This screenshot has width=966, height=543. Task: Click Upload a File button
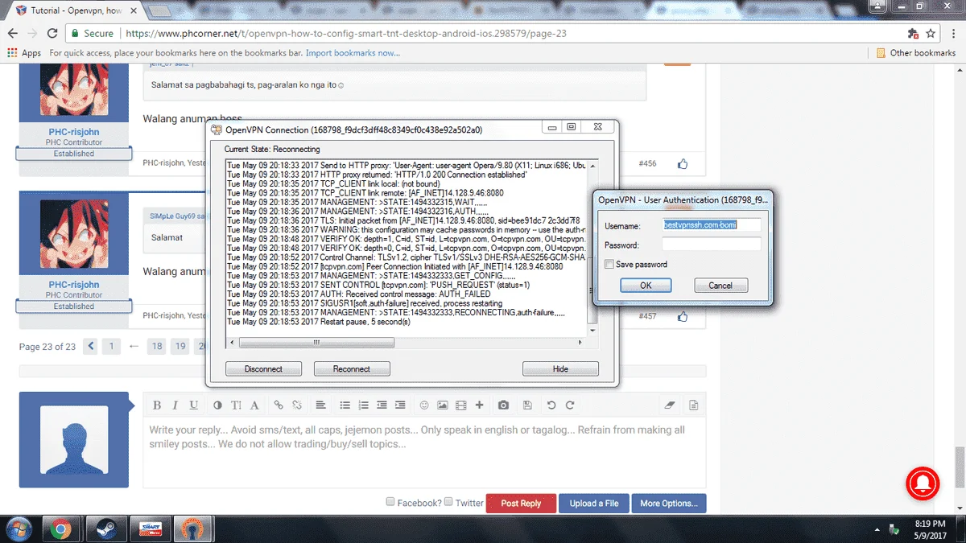tap(594, 503)
